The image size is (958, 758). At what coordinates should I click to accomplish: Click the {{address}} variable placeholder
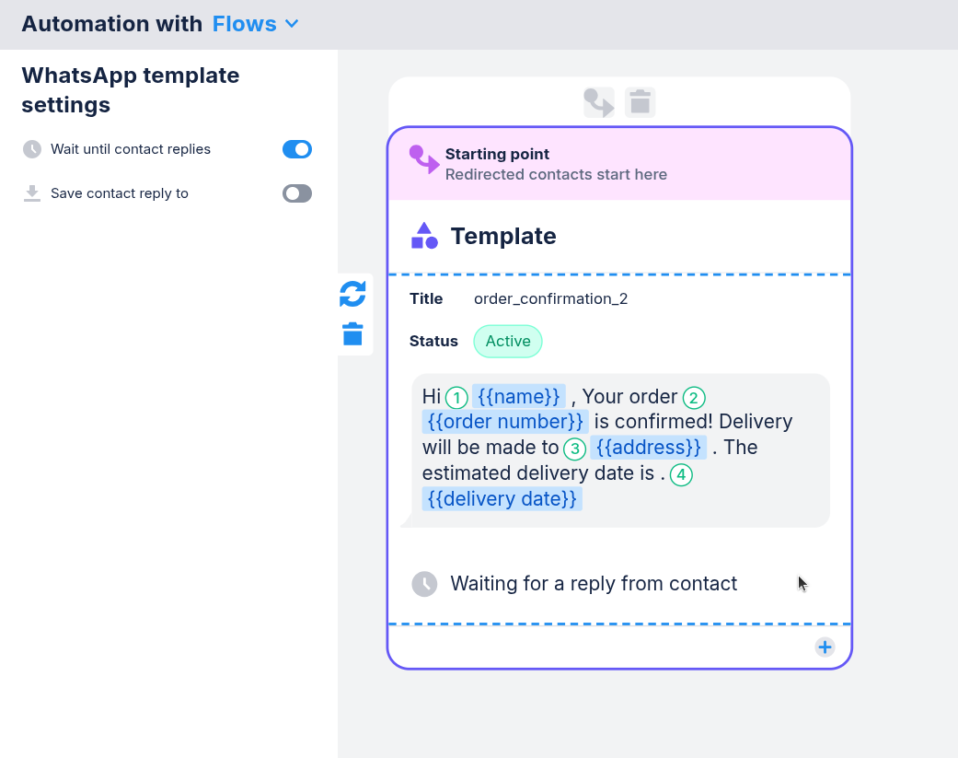point(648,448)
